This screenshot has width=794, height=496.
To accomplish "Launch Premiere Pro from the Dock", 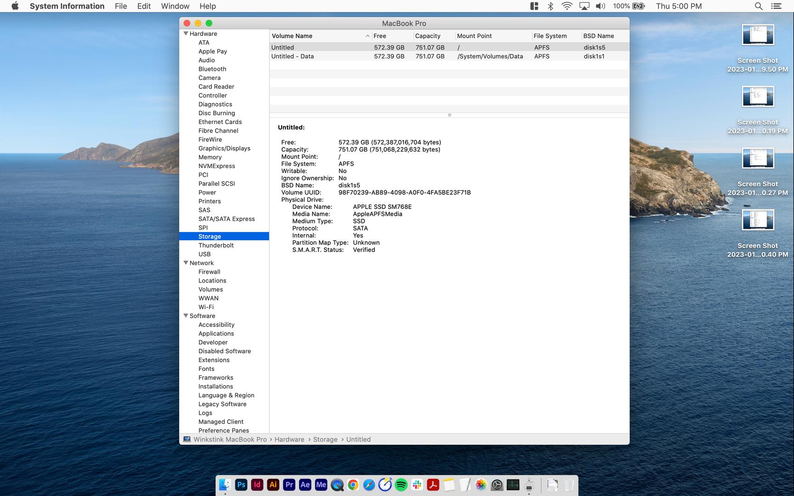I will coord(289,485).
